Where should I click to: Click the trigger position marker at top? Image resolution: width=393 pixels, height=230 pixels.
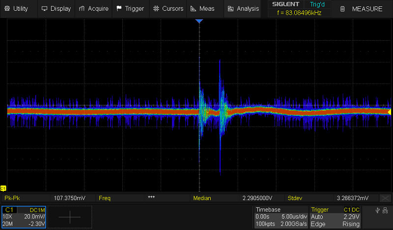[199, 22]
